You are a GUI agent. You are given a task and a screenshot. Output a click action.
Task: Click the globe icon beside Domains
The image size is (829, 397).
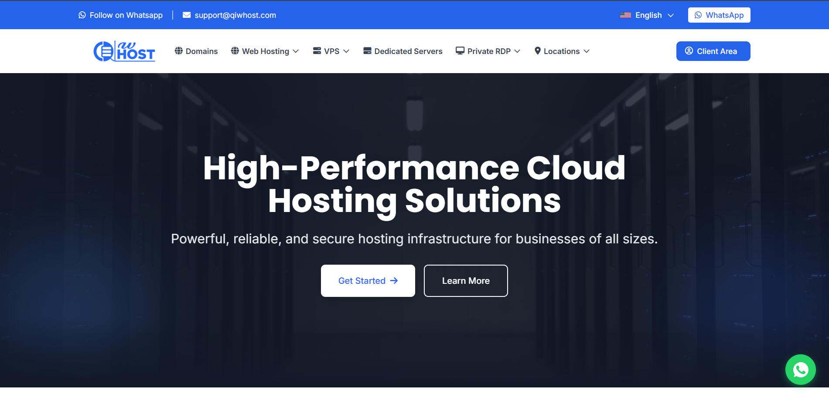(179, 51)
